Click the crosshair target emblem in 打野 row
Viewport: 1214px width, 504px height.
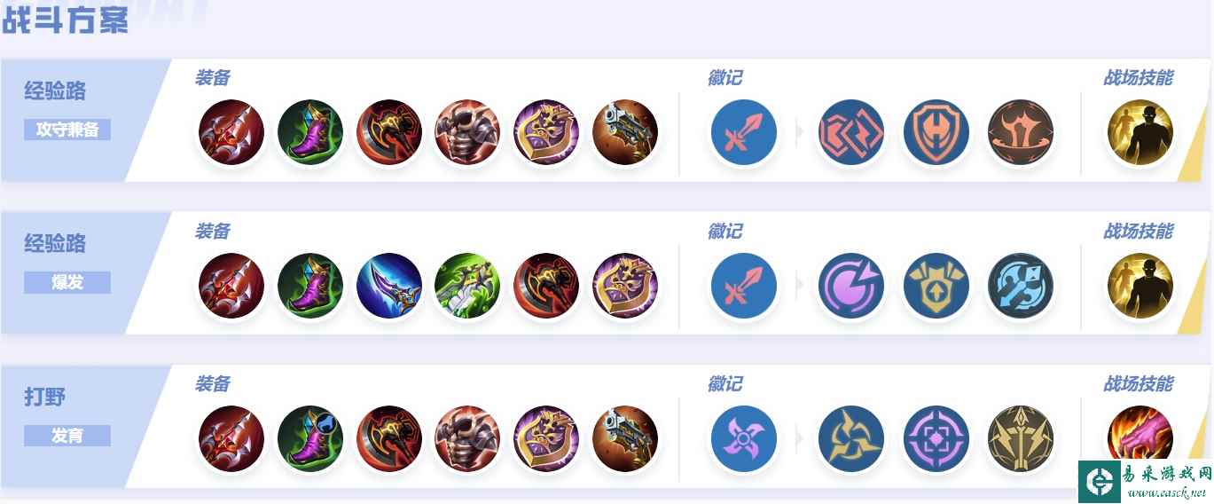click(x=936, y=438)
